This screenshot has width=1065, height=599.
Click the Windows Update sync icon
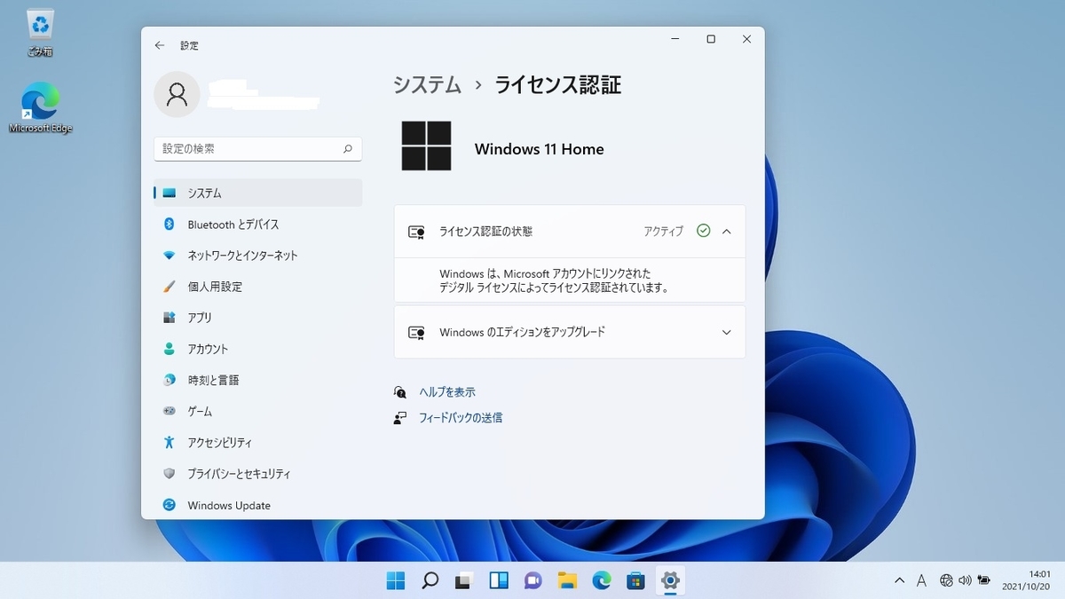point(170,505)
